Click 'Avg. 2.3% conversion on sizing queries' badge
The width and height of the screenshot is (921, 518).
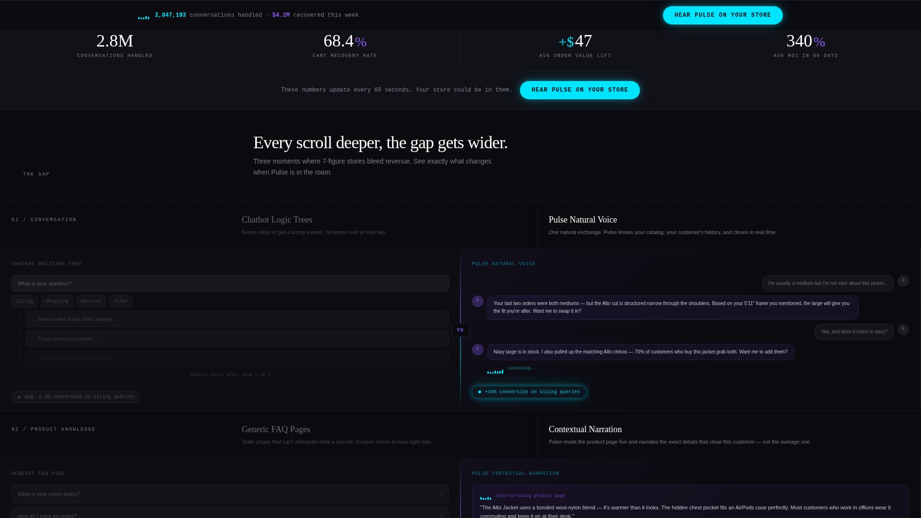click(76, 397)
